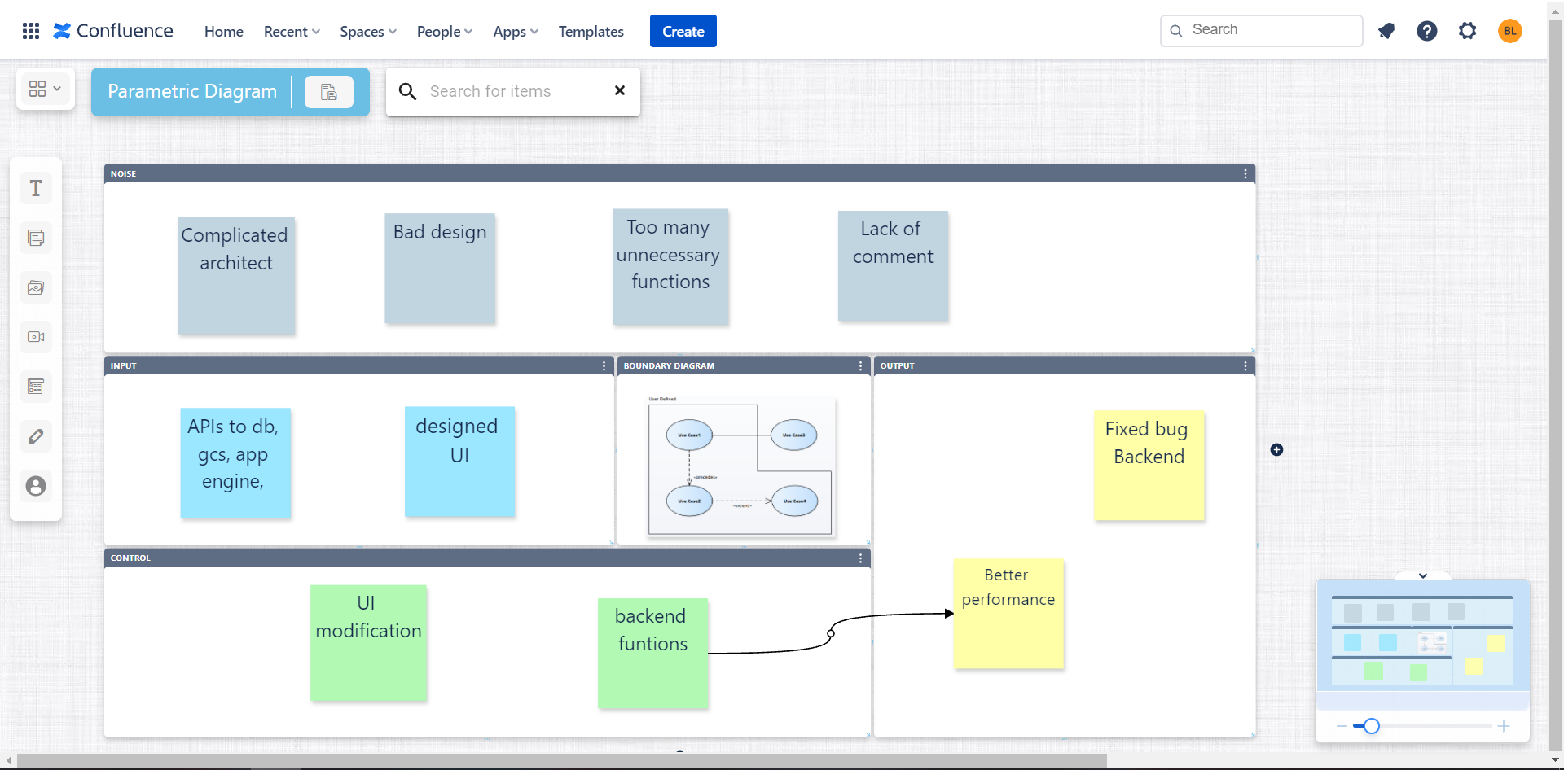Click the minimap overview thumbnail
Viewport: 1564px width, 770px height.
[1422, 642]
